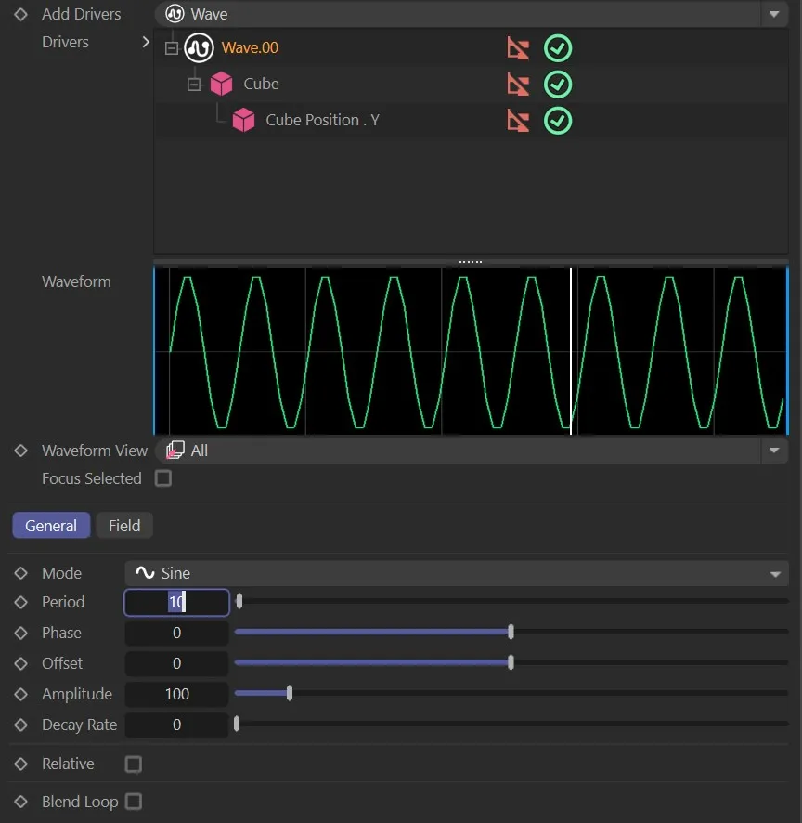This screenshot has height=823, width=802.
Task: Enable the Focus Selected checkbox
Action: pos(163,479)
